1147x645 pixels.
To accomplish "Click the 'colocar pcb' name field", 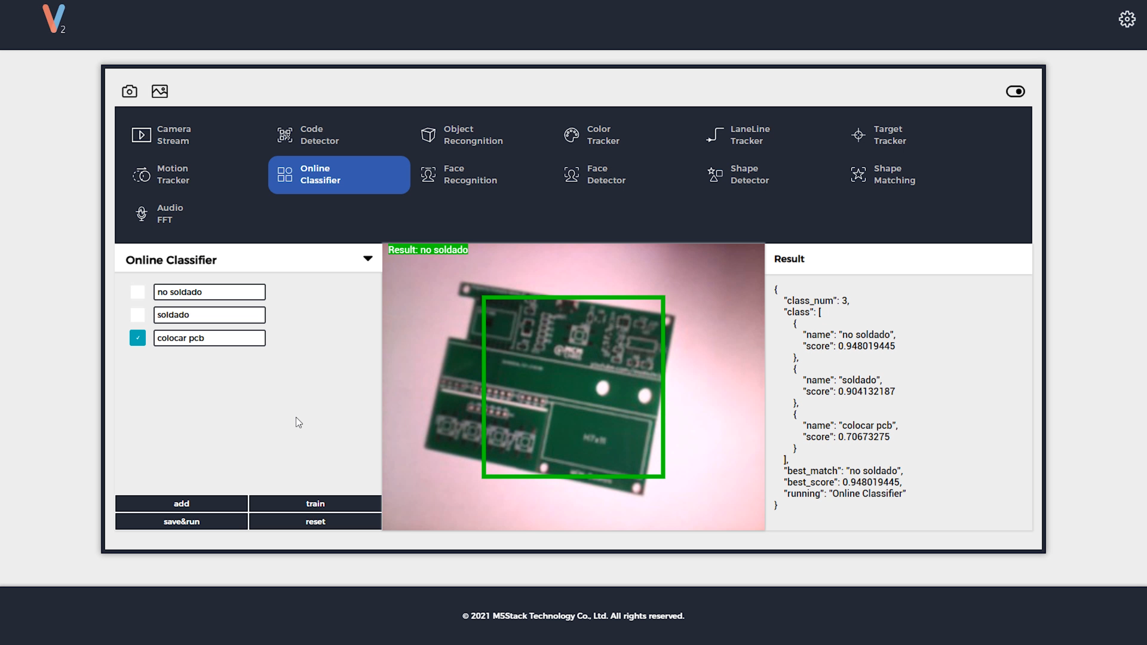I will tap(209, 338).
